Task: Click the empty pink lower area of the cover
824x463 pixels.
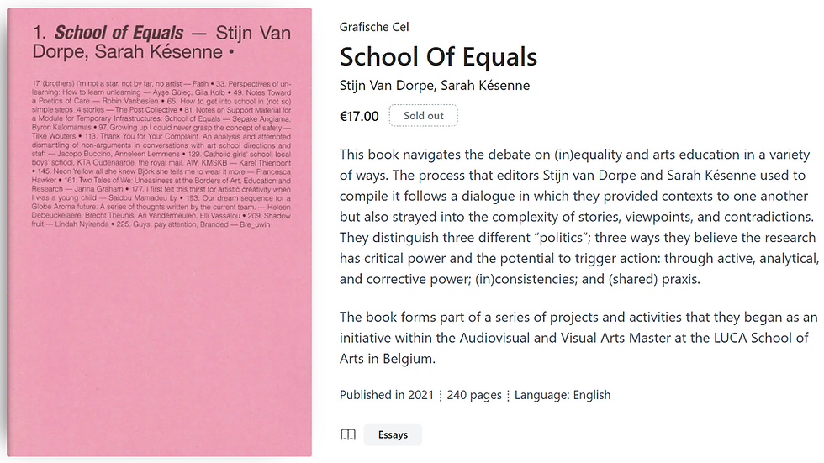Action: (x=160, y=341)
